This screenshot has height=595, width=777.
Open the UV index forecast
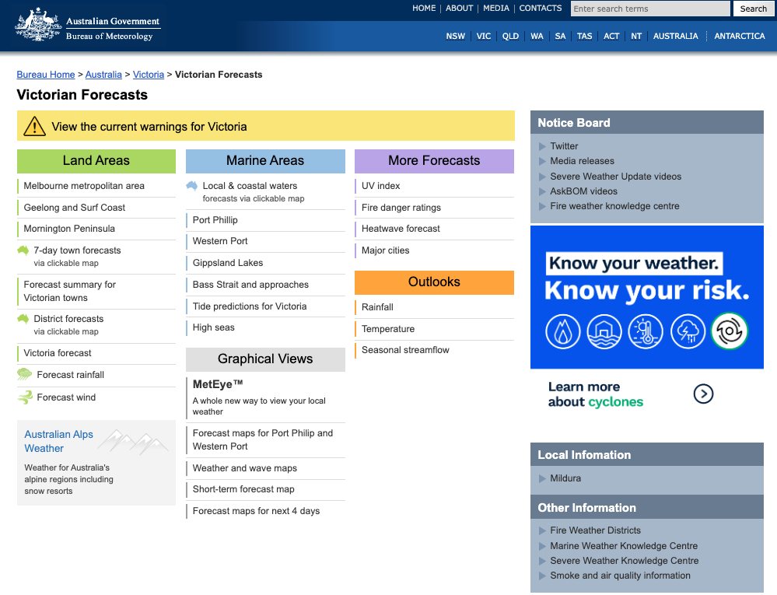point(380,186)
